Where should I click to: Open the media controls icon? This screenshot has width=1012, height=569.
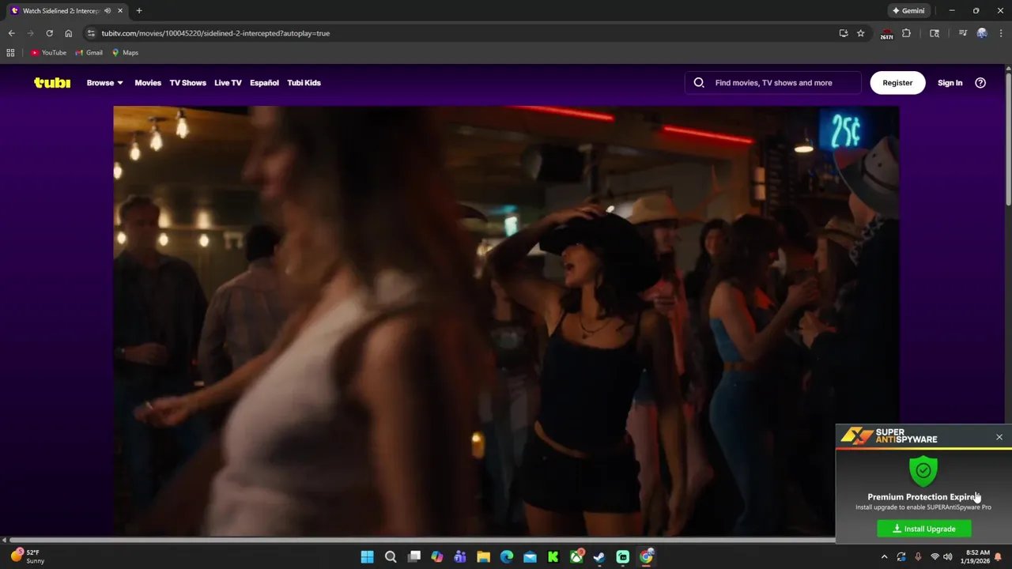point(962,33)
